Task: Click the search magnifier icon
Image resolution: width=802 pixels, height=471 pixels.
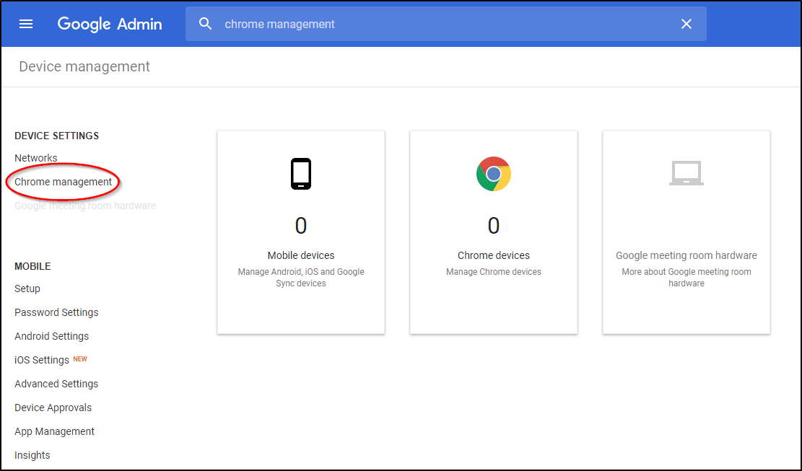Action: click(x=205, y=24)
